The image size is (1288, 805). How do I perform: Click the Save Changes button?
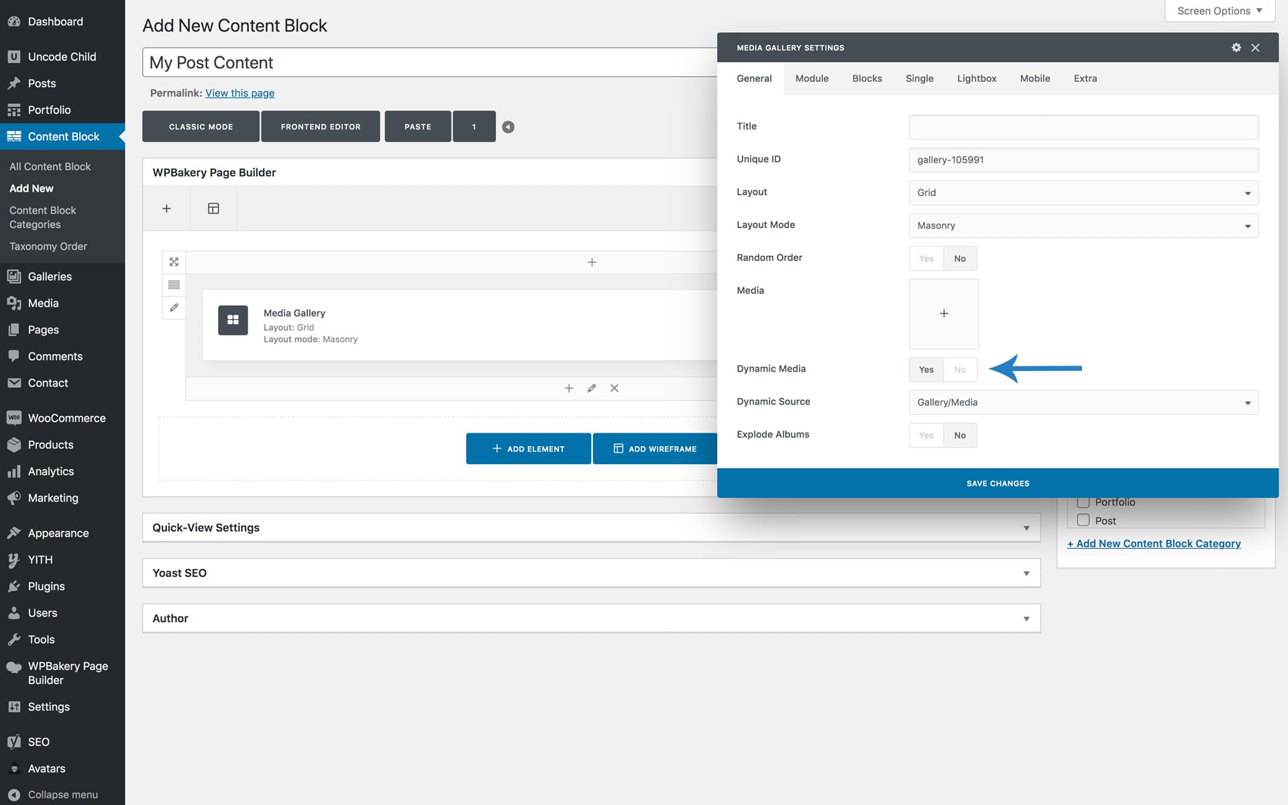997,483
